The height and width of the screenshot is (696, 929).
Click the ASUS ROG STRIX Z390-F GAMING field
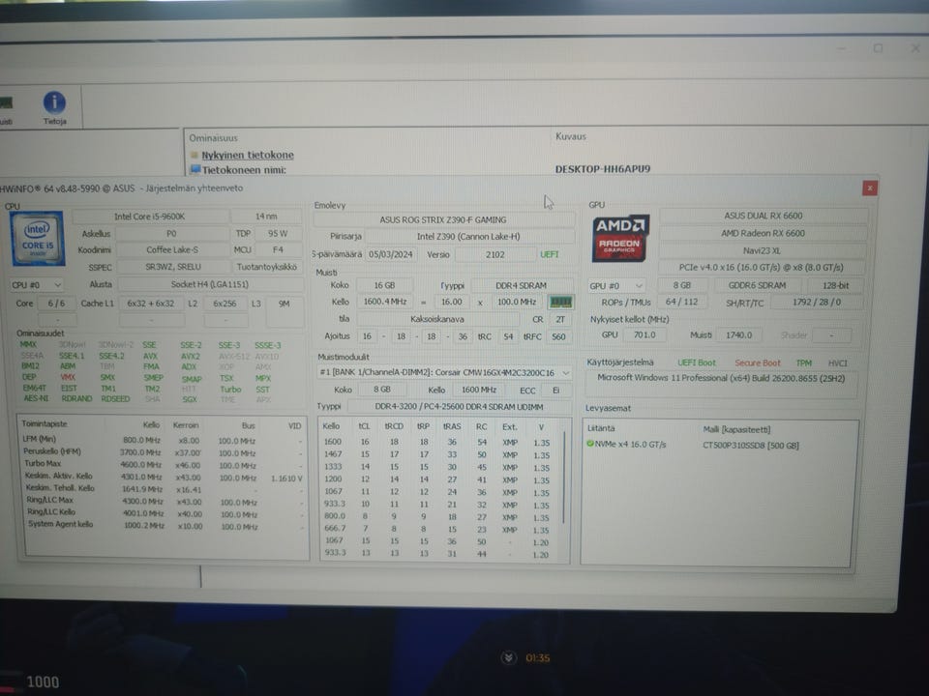click(443, 219)
